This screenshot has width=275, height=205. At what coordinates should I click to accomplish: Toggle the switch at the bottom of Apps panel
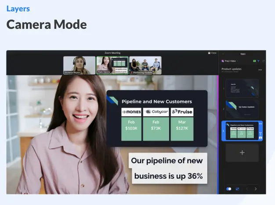tap(229, 189)
